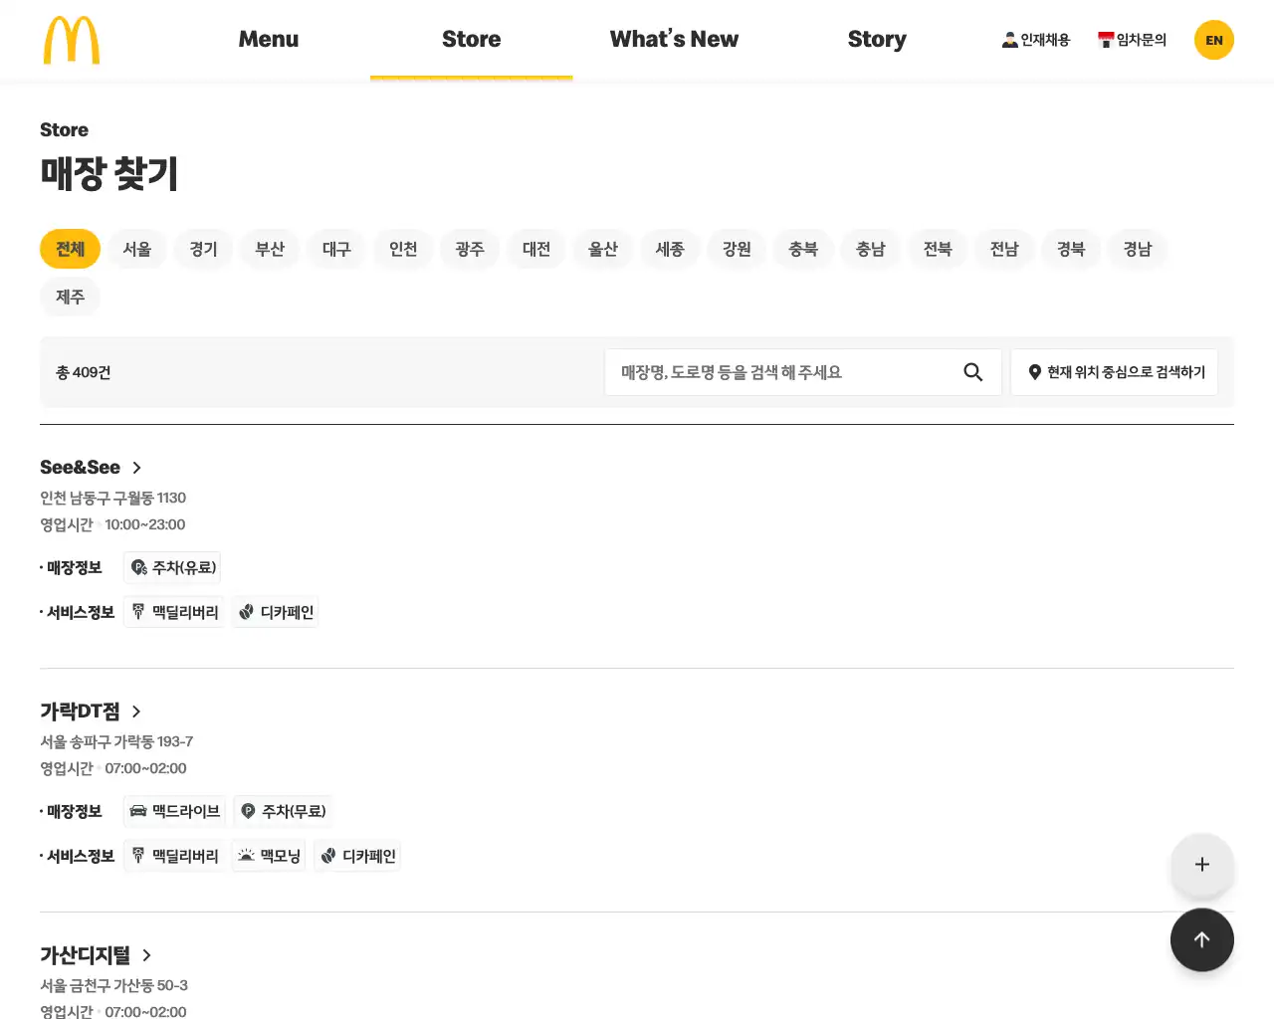Click the 맥모닝 sunrise tag for 가락DT점
The image size is (1274, 1019).
[x=269, y=856]
